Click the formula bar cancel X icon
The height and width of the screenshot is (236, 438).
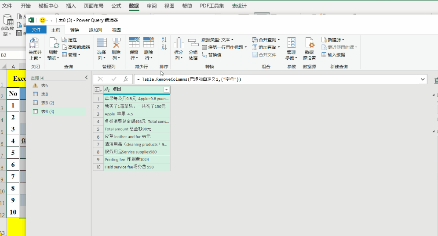[x=100, y=79]
